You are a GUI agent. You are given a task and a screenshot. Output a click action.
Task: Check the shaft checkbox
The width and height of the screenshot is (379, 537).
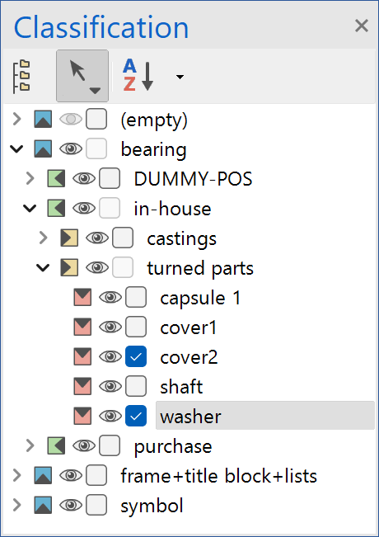136,386
